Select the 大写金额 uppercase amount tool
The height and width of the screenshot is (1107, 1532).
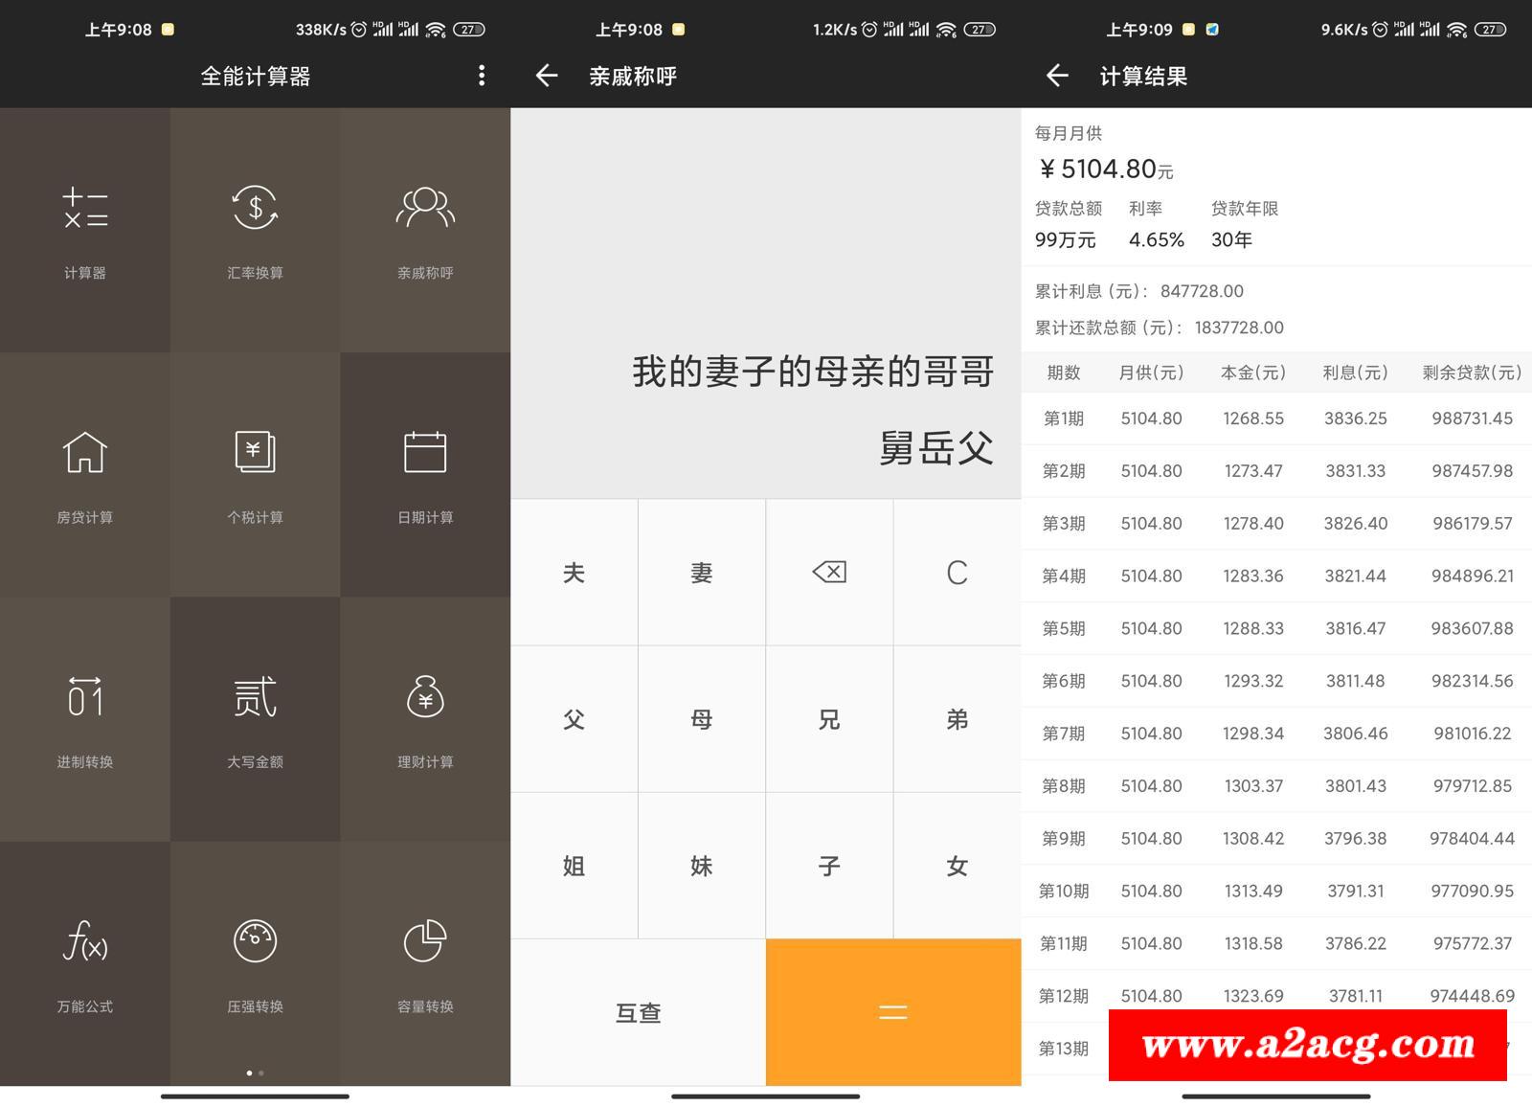pos(255,718)
